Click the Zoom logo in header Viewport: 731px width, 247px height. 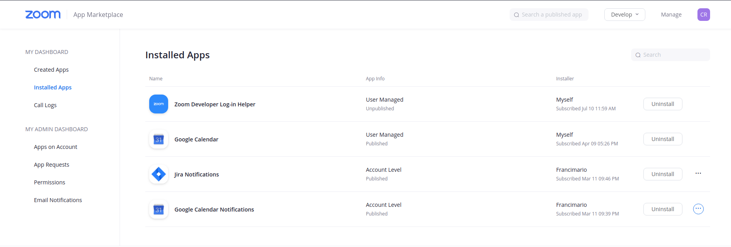coord(43,15)
